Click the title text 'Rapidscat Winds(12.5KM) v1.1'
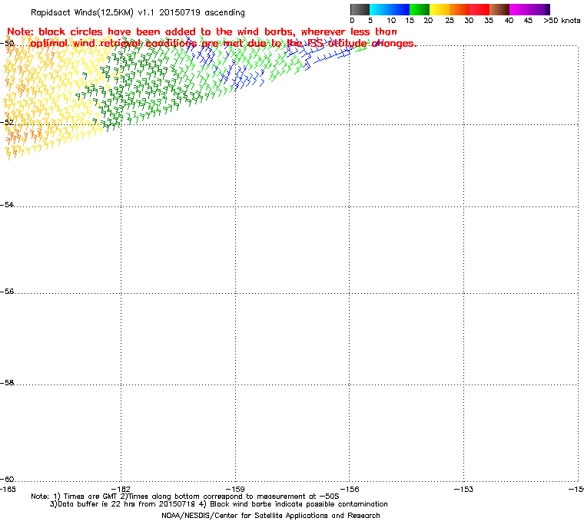Viewport: 584px width, 528px height. pyautogui.click(x=93, y=12)
